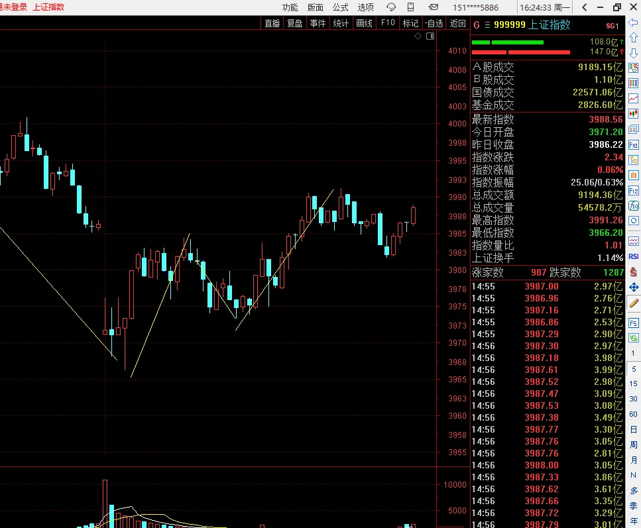The image size is (641, 528).
Task: Click the three-line icon beside stock code
Action: (487, 25)
